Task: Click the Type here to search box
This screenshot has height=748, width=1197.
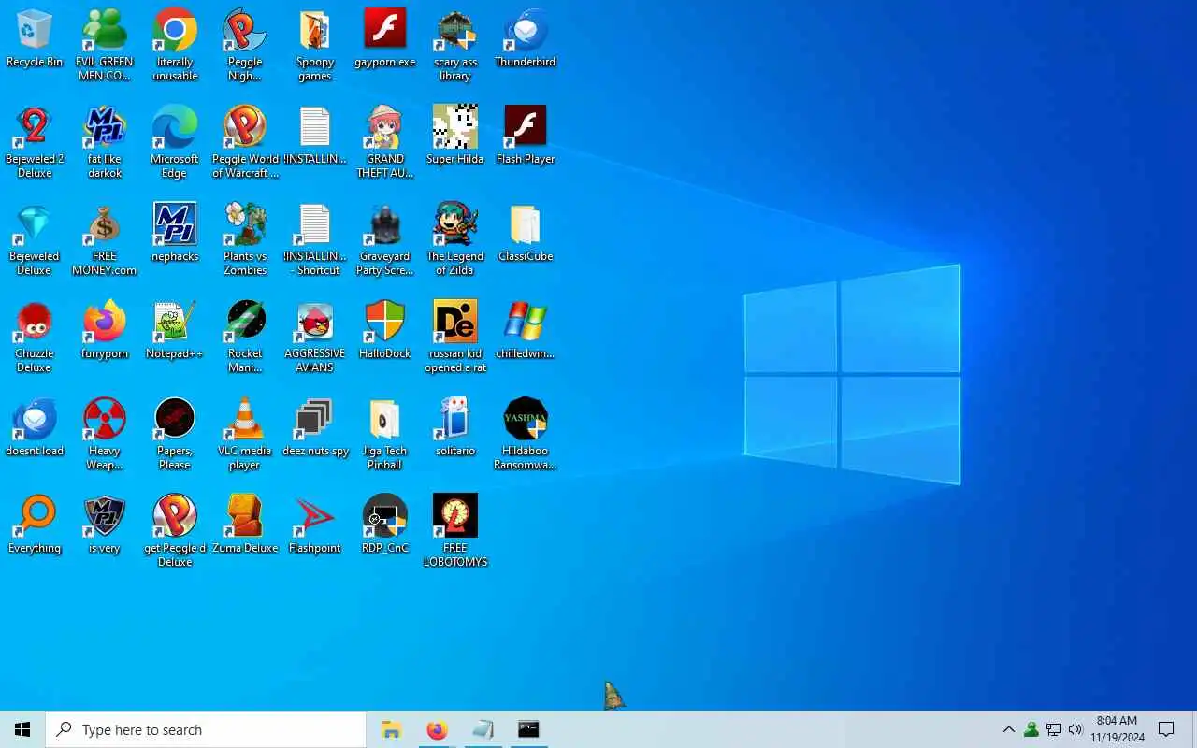Action: coord(206,729)
